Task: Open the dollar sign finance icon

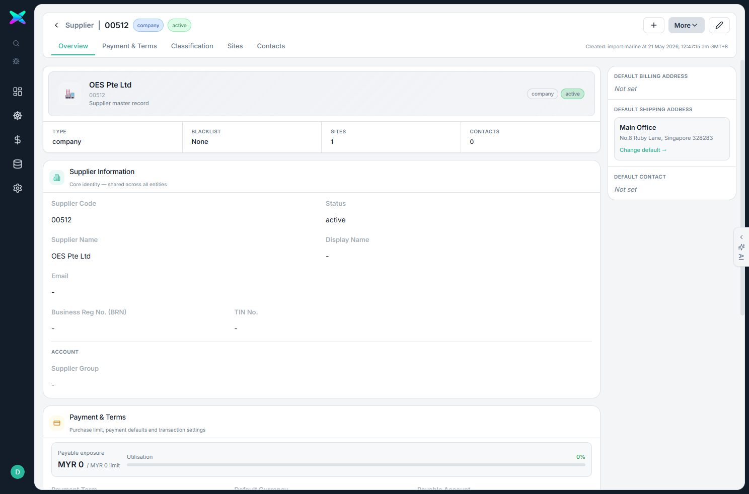Action: [18, 140]
